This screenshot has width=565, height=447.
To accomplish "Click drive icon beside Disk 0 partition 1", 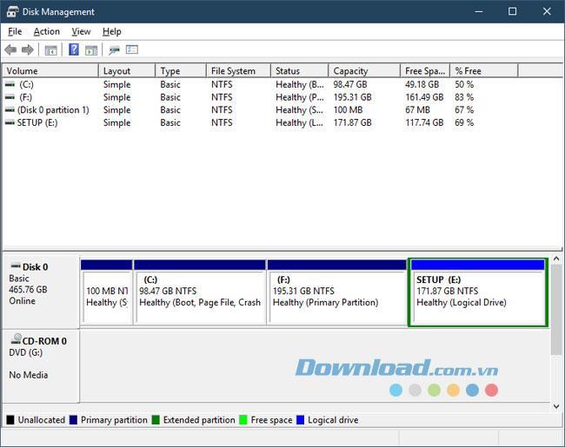I will 10,109.
